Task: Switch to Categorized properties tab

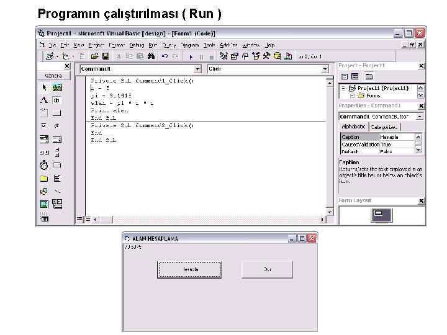Action: [x=384, y=127]
